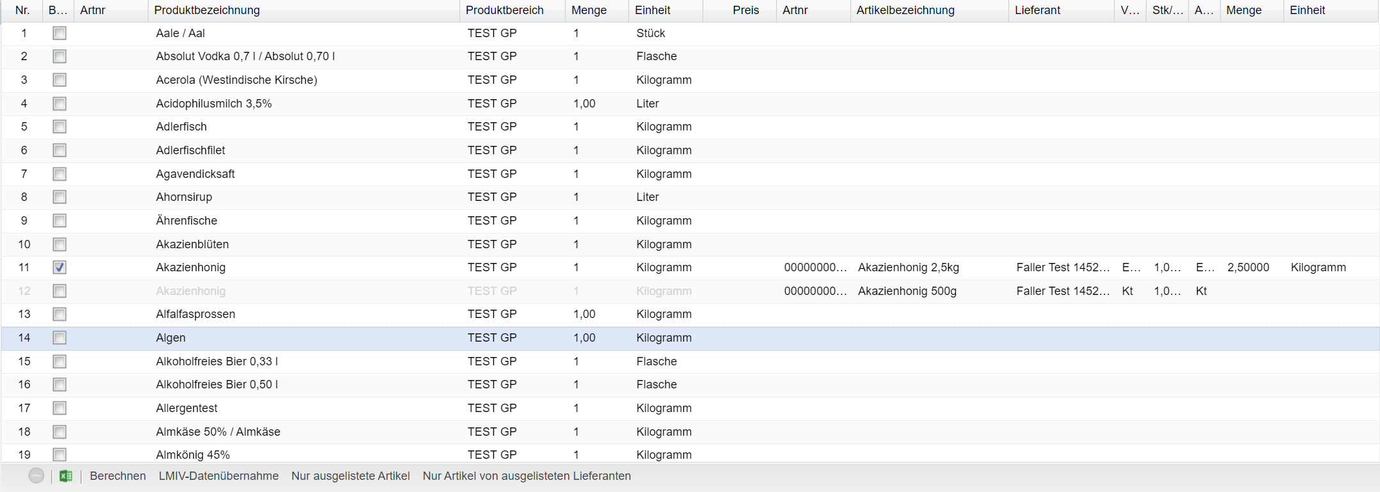Tick the checkbox for Adlerfischfilet
Viewport: 1380px width, 492px height.
click(59, 150)
